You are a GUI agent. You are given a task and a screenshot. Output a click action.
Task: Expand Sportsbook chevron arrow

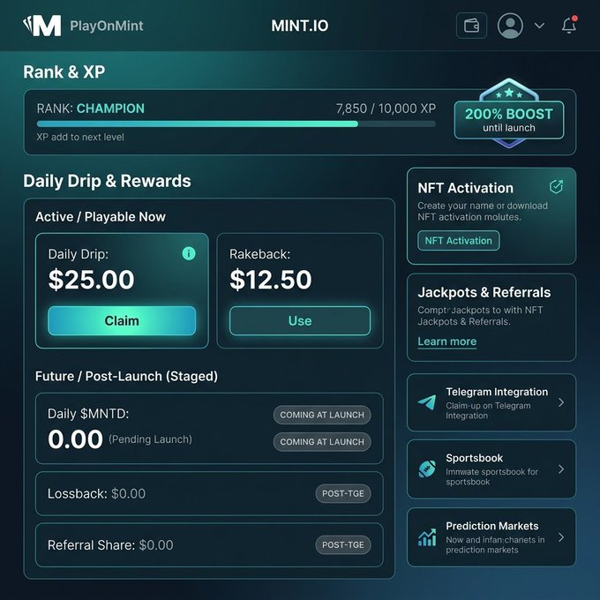[561, 469]
